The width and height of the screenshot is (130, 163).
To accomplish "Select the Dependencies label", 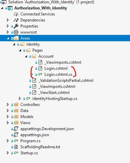I will click(x=33, y=20).
